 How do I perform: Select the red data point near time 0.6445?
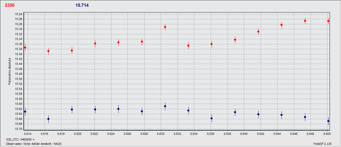282,25
